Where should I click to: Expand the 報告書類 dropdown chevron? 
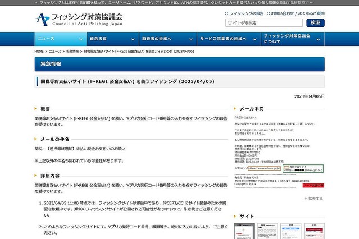pyautogui.click(x=133, y=39)
